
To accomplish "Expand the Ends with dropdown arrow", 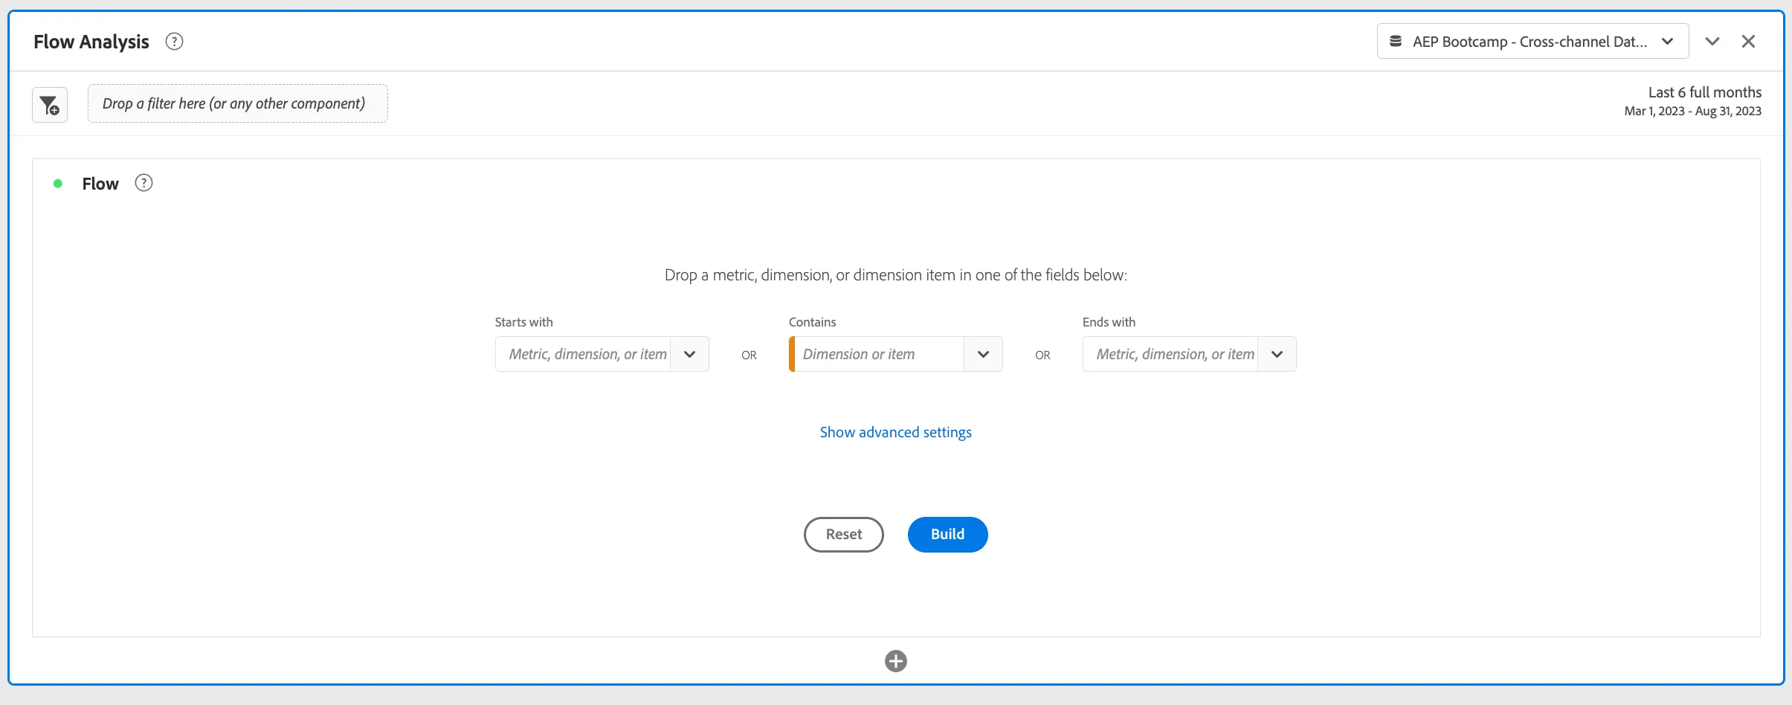I will (x=1277, y=354).
